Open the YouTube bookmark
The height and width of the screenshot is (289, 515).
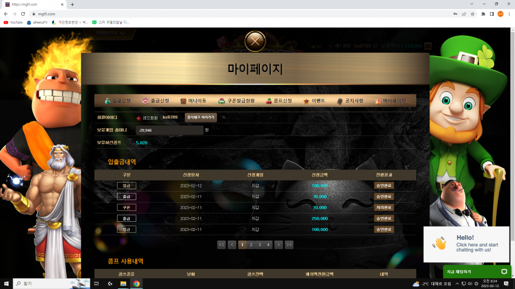point(13,22)
